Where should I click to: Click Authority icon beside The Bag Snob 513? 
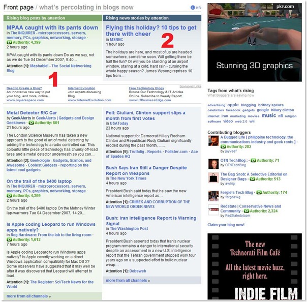coord(252,179)
